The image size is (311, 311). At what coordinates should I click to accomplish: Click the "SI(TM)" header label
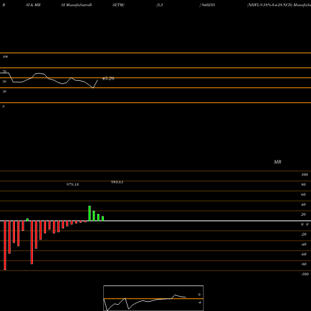pos(118,5)
